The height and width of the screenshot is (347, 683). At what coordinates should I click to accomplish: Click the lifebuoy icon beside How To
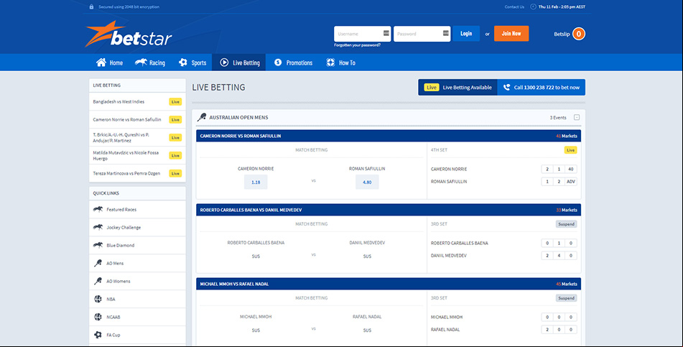point(330,63)
